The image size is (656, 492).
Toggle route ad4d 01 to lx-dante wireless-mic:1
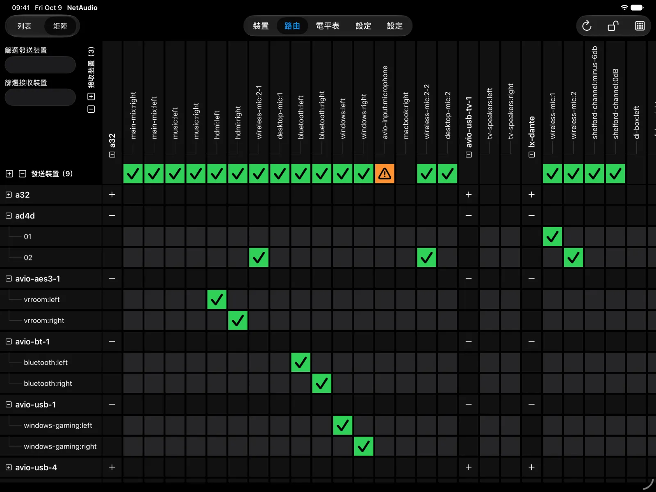click(x=552, y=237)
